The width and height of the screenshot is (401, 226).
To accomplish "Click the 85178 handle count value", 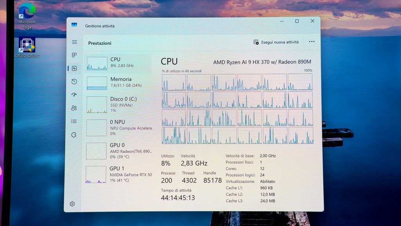I will pyautogui.click(x=213, y=180).
